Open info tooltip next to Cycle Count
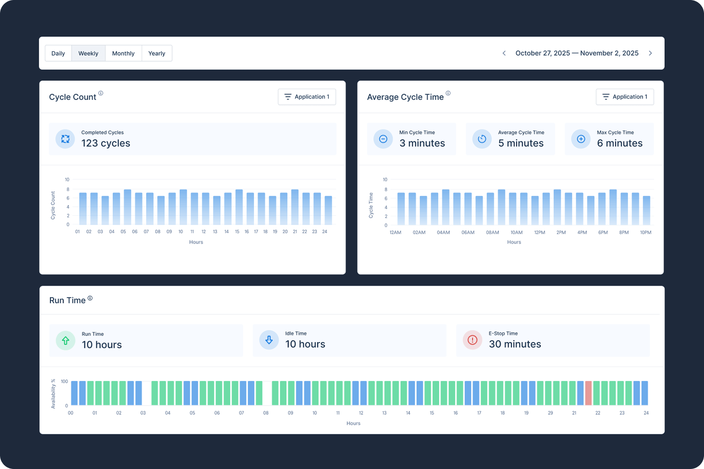 coord(101,93)
